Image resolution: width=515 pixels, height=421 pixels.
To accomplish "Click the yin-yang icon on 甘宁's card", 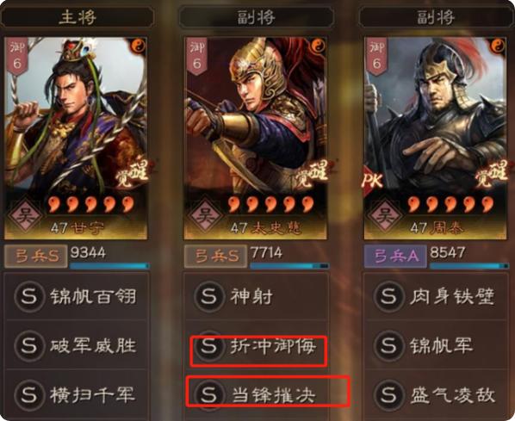I will 139,46.
